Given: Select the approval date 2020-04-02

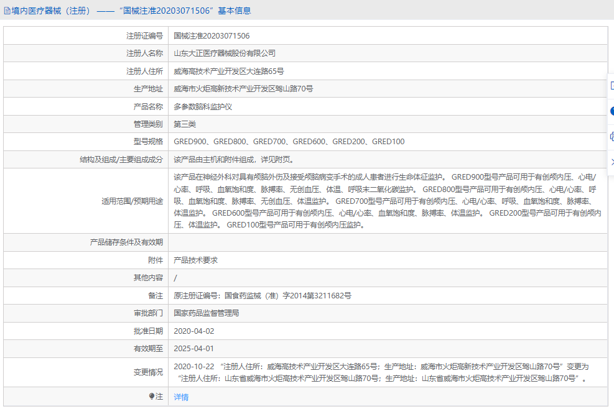Looking at the screenshot, I should 194,331.
